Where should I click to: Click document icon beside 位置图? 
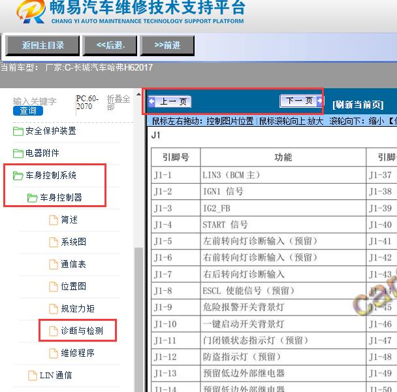pos(54,287)
